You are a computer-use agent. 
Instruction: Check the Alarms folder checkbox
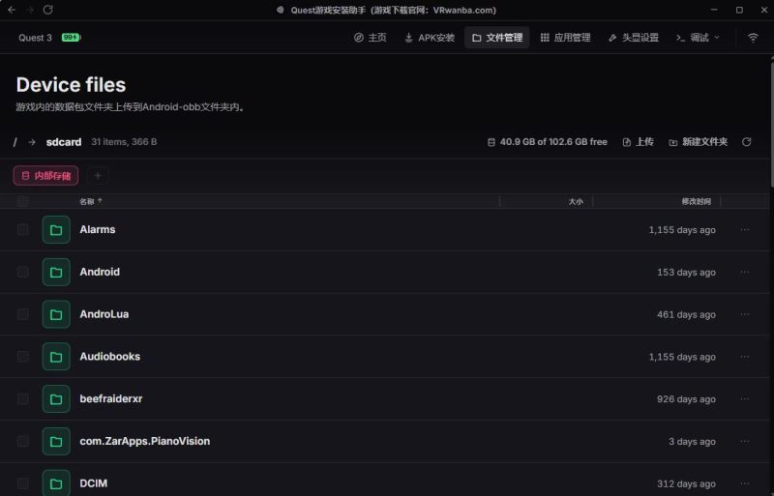(x=22, y=229)
